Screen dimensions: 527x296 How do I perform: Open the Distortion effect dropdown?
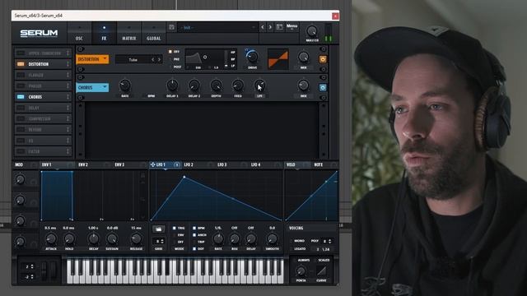(92, 59)
